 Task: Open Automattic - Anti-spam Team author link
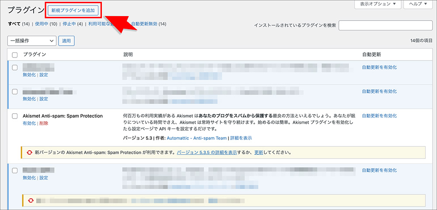click(197, 138)
